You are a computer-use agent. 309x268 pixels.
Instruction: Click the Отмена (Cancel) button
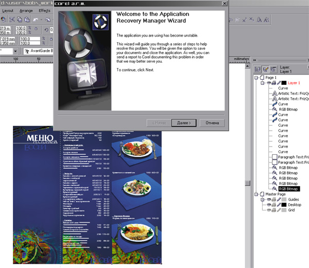point(212,123)
